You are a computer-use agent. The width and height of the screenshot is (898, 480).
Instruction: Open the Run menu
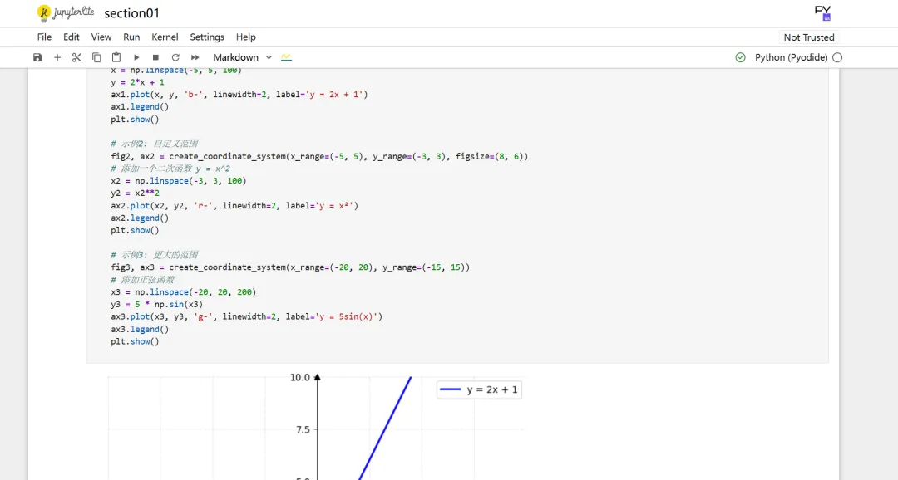pyautogui.click(x=131, y=37)
